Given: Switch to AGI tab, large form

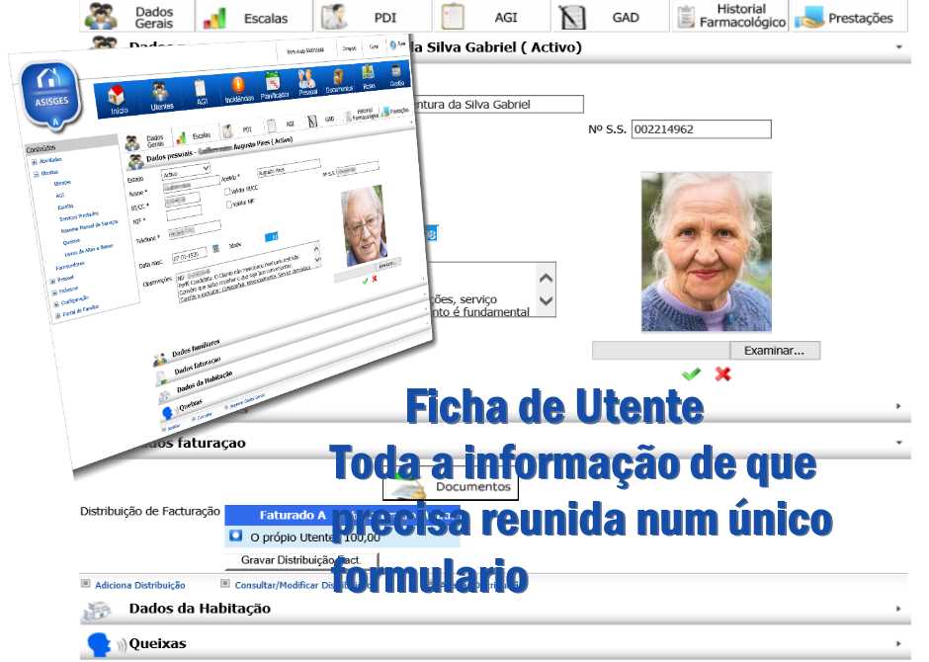Looking at the screenshot, I should click(492, 17).
